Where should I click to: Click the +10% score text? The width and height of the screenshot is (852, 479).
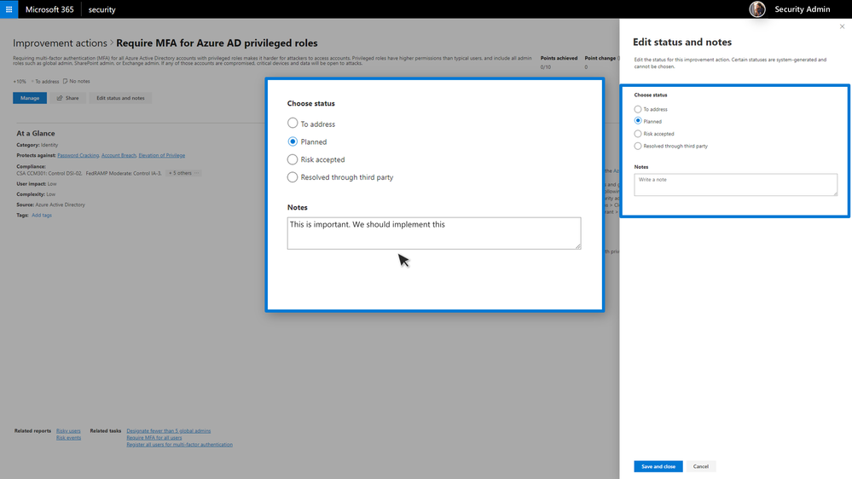point(20,82)
